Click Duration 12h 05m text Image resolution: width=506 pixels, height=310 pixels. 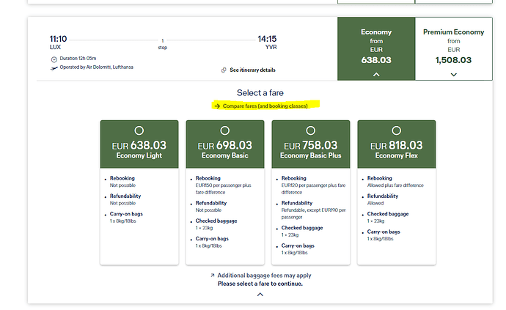(x=78, y=59)
